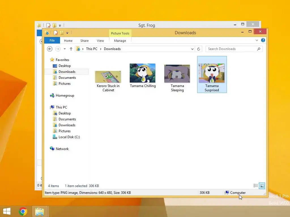This screenshot has width=290, height=217.
Task: Click the Tamama Chilling file name
Action: (x=143, y=86)
